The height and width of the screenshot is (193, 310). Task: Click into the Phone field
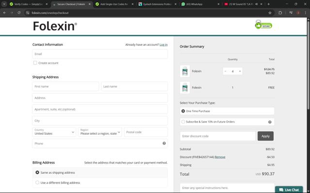tap(100, 143)
